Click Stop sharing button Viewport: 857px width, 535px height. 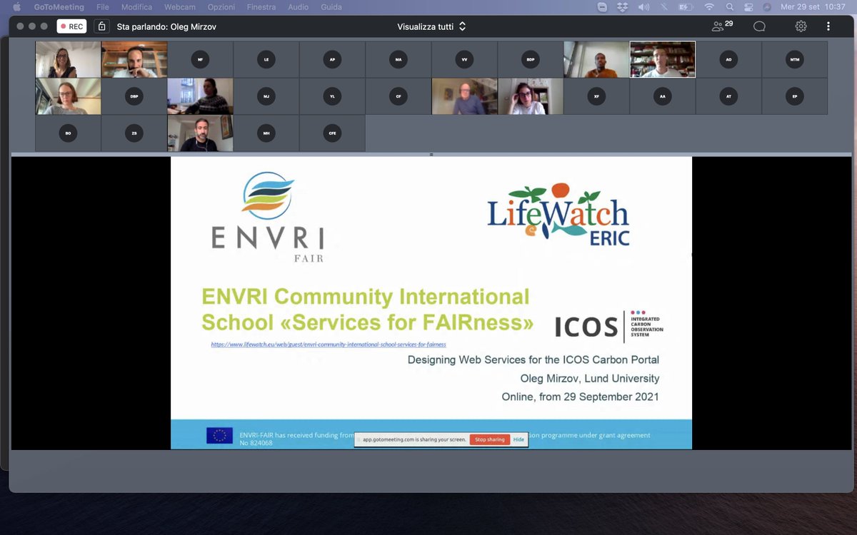coord(489,439)
